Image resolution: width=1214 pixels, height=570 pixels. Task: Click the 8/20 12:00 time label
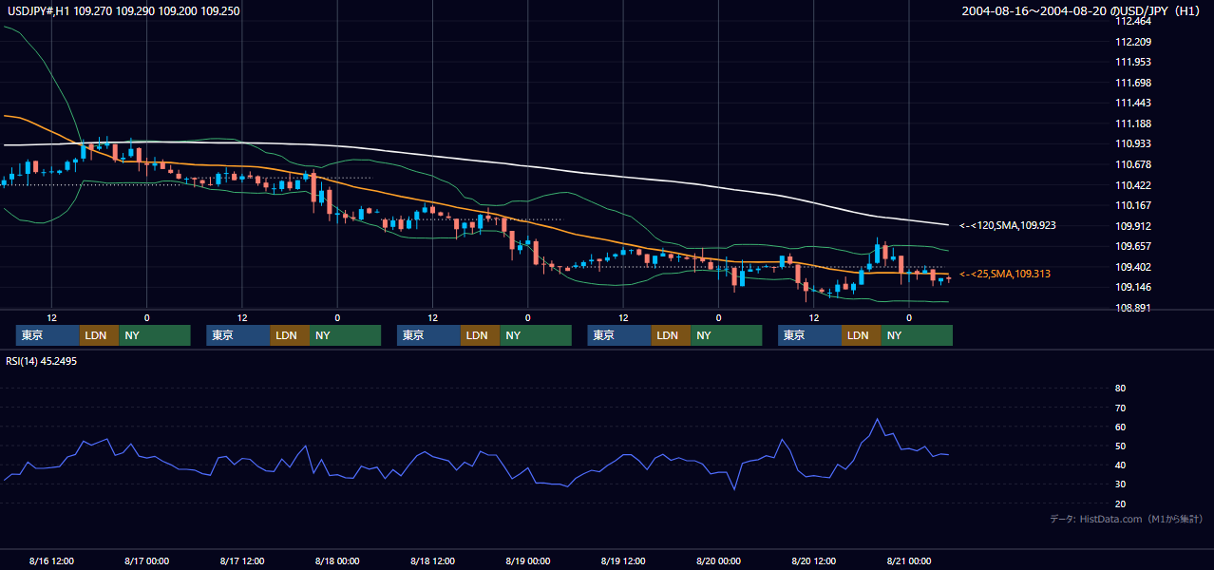point(814,560)
